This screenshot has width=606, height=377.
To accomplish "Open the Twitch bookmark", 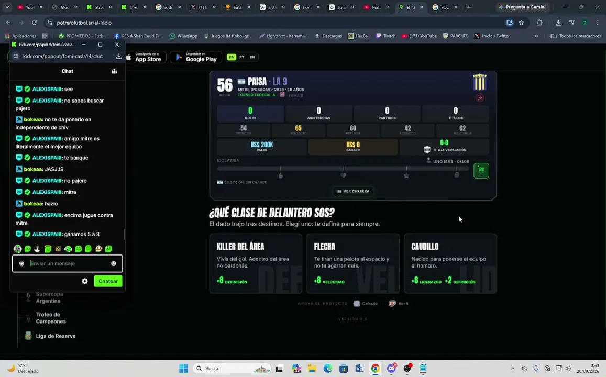I will (385, 36).
